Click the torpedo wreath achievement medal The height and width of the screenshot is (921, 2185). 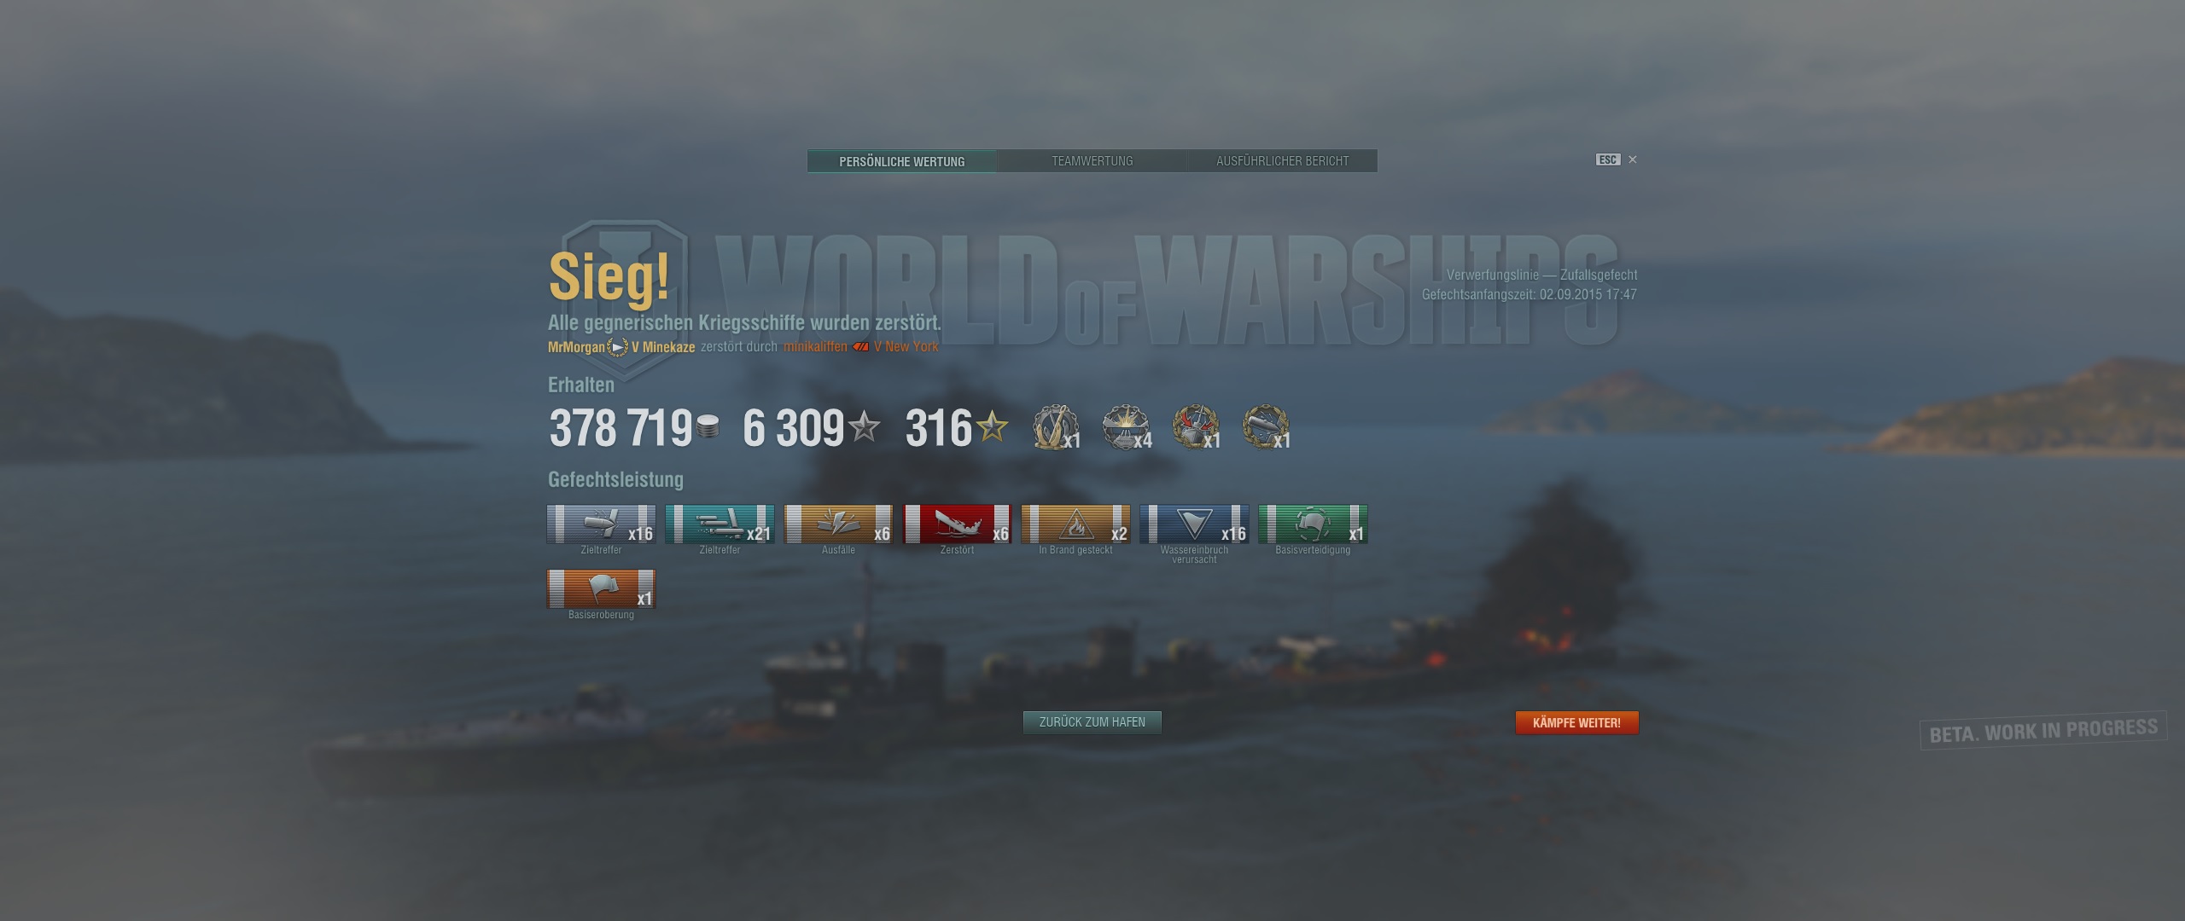[1266, 427]
